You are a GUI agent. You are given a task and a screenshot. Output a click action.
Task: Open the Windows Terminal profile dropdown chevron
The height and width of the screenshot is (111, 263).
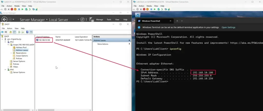click(x=182, y=21)
